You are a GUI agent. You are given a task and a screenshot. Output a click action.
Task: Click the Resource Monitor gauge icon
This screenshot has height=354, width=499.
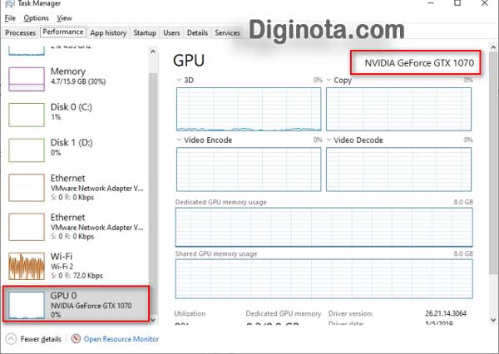coord(76,338)
